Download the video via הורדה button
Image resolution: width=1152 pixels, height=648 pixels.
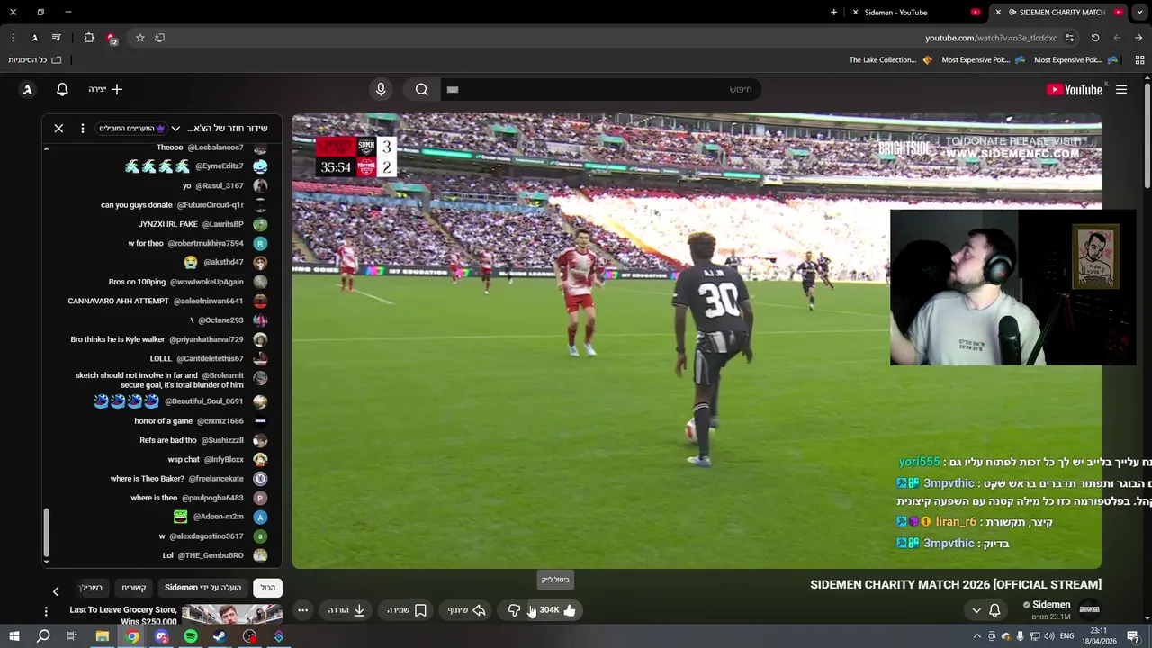pos(346,610)
